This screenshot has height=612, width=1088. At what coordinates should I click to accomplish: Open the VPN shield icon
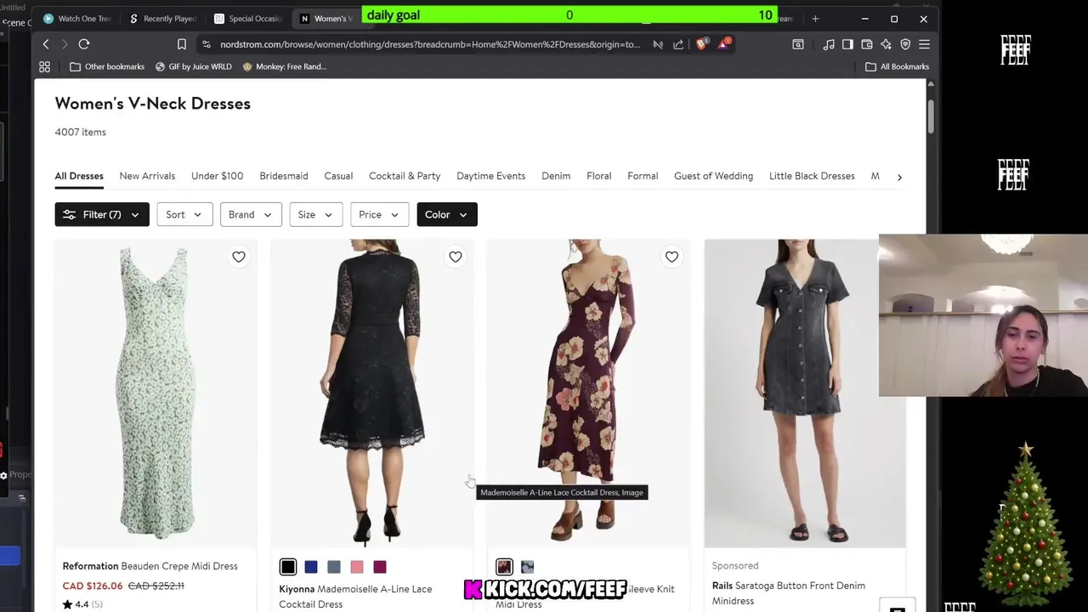(905, 44)
